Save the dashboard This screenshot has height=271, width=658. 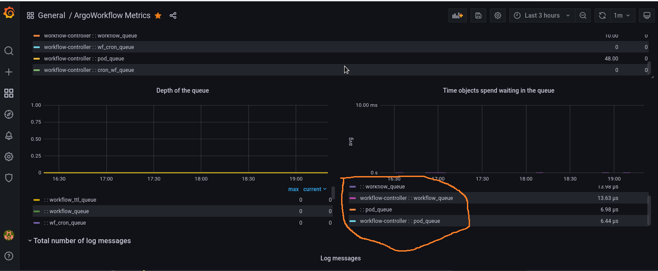pos(478,15)
